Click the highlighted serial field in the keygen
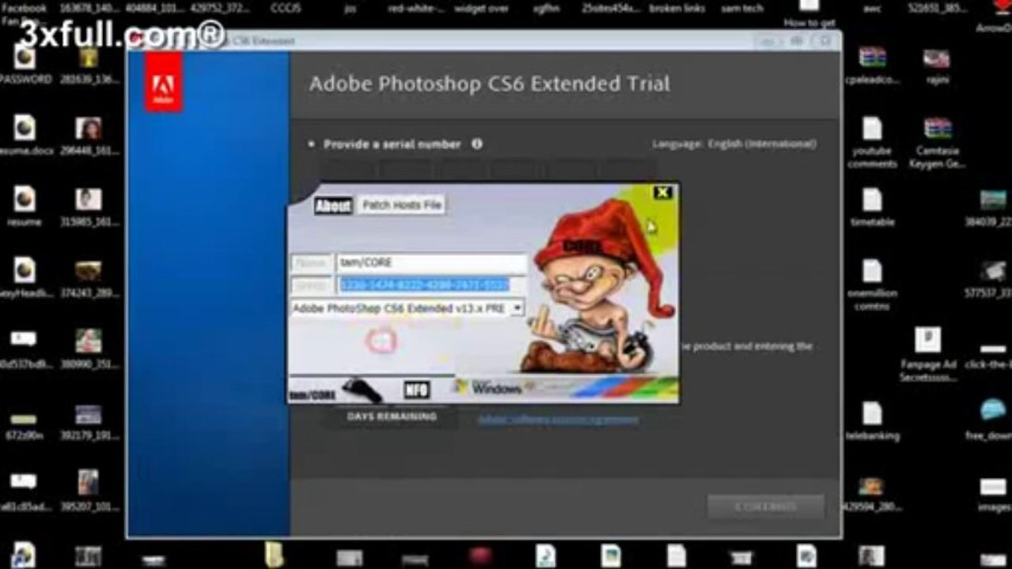The width and height of the screenshot is (1012, 569). (432, 286)
